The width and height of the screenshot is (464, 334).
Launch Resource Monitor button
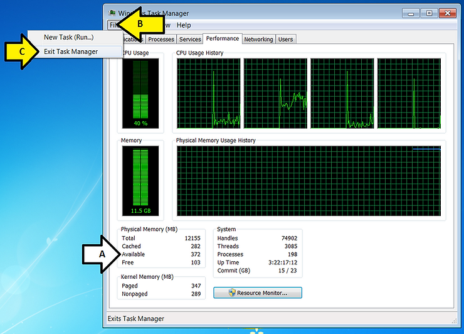(258, 293)
